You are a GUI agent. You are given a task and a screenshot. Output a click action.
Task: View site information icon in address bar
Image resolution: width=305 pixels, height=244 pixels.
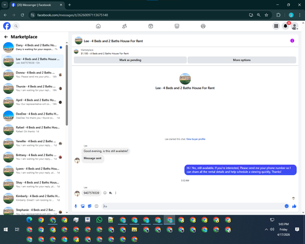32,15
